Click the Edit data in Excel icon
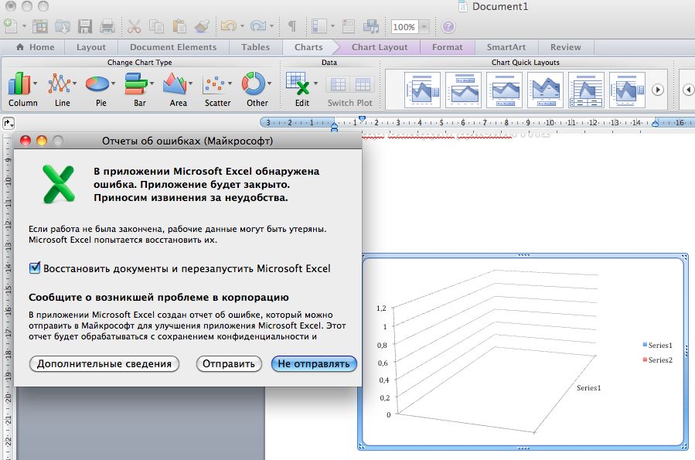The image size is (695, 460). tap(299, 83)
